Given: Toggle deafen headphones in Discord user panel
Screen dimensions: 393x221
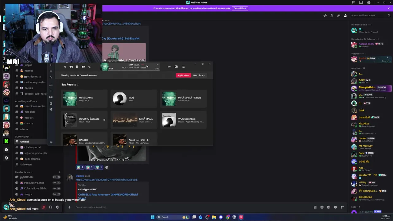Looking at the screenshot, I should pos(50,207).
